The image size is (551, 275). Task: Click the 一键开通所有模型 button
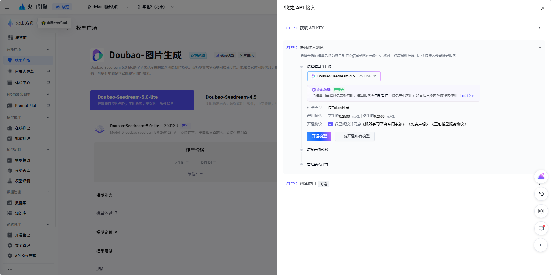point(354,136)
